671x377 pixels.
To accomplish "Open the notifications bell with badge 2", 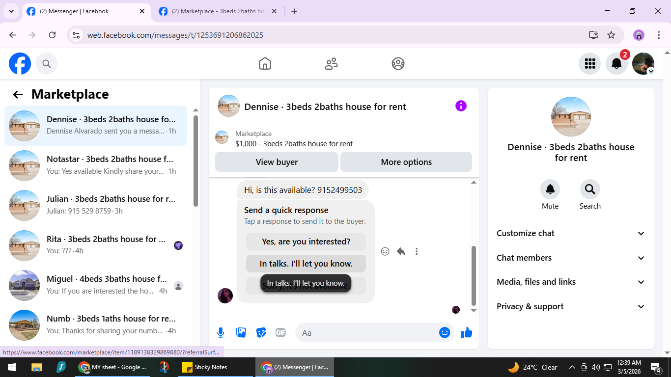I will (616, 64).
